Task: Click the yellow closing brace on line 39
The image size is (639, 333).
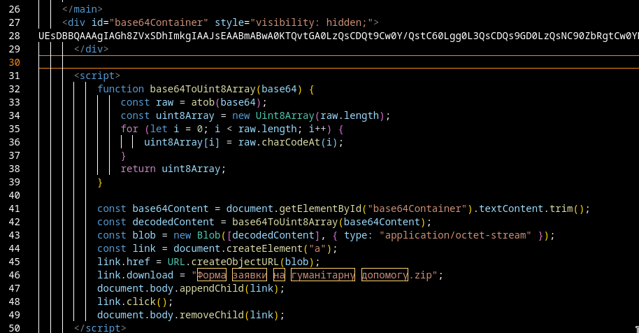Action: pos(100,182)
